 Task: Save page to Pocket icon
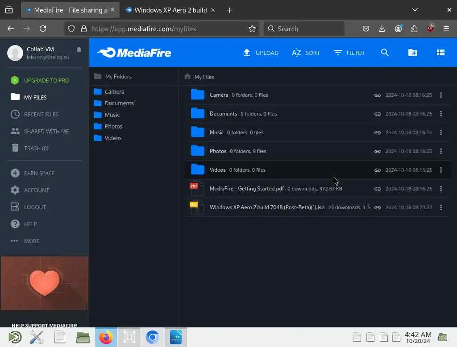(366, 29)
